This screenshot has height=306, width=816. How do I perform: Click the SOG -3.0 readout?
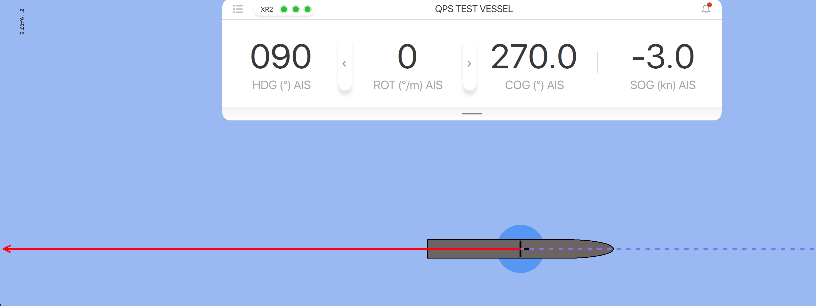tap(663, 57)
